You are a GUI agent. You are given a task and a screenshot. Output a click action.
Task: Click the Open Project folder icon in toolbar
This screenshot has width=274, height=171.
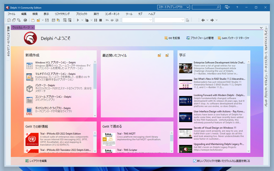pyautogui.click(x=58, y=20)
